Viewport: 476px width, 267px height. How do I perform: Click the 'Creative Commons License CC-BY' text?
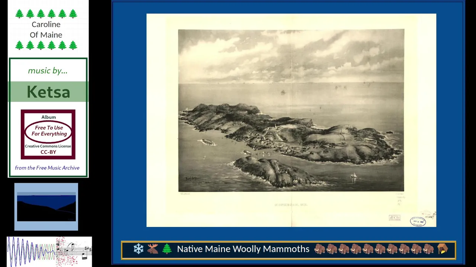point(48,149)
